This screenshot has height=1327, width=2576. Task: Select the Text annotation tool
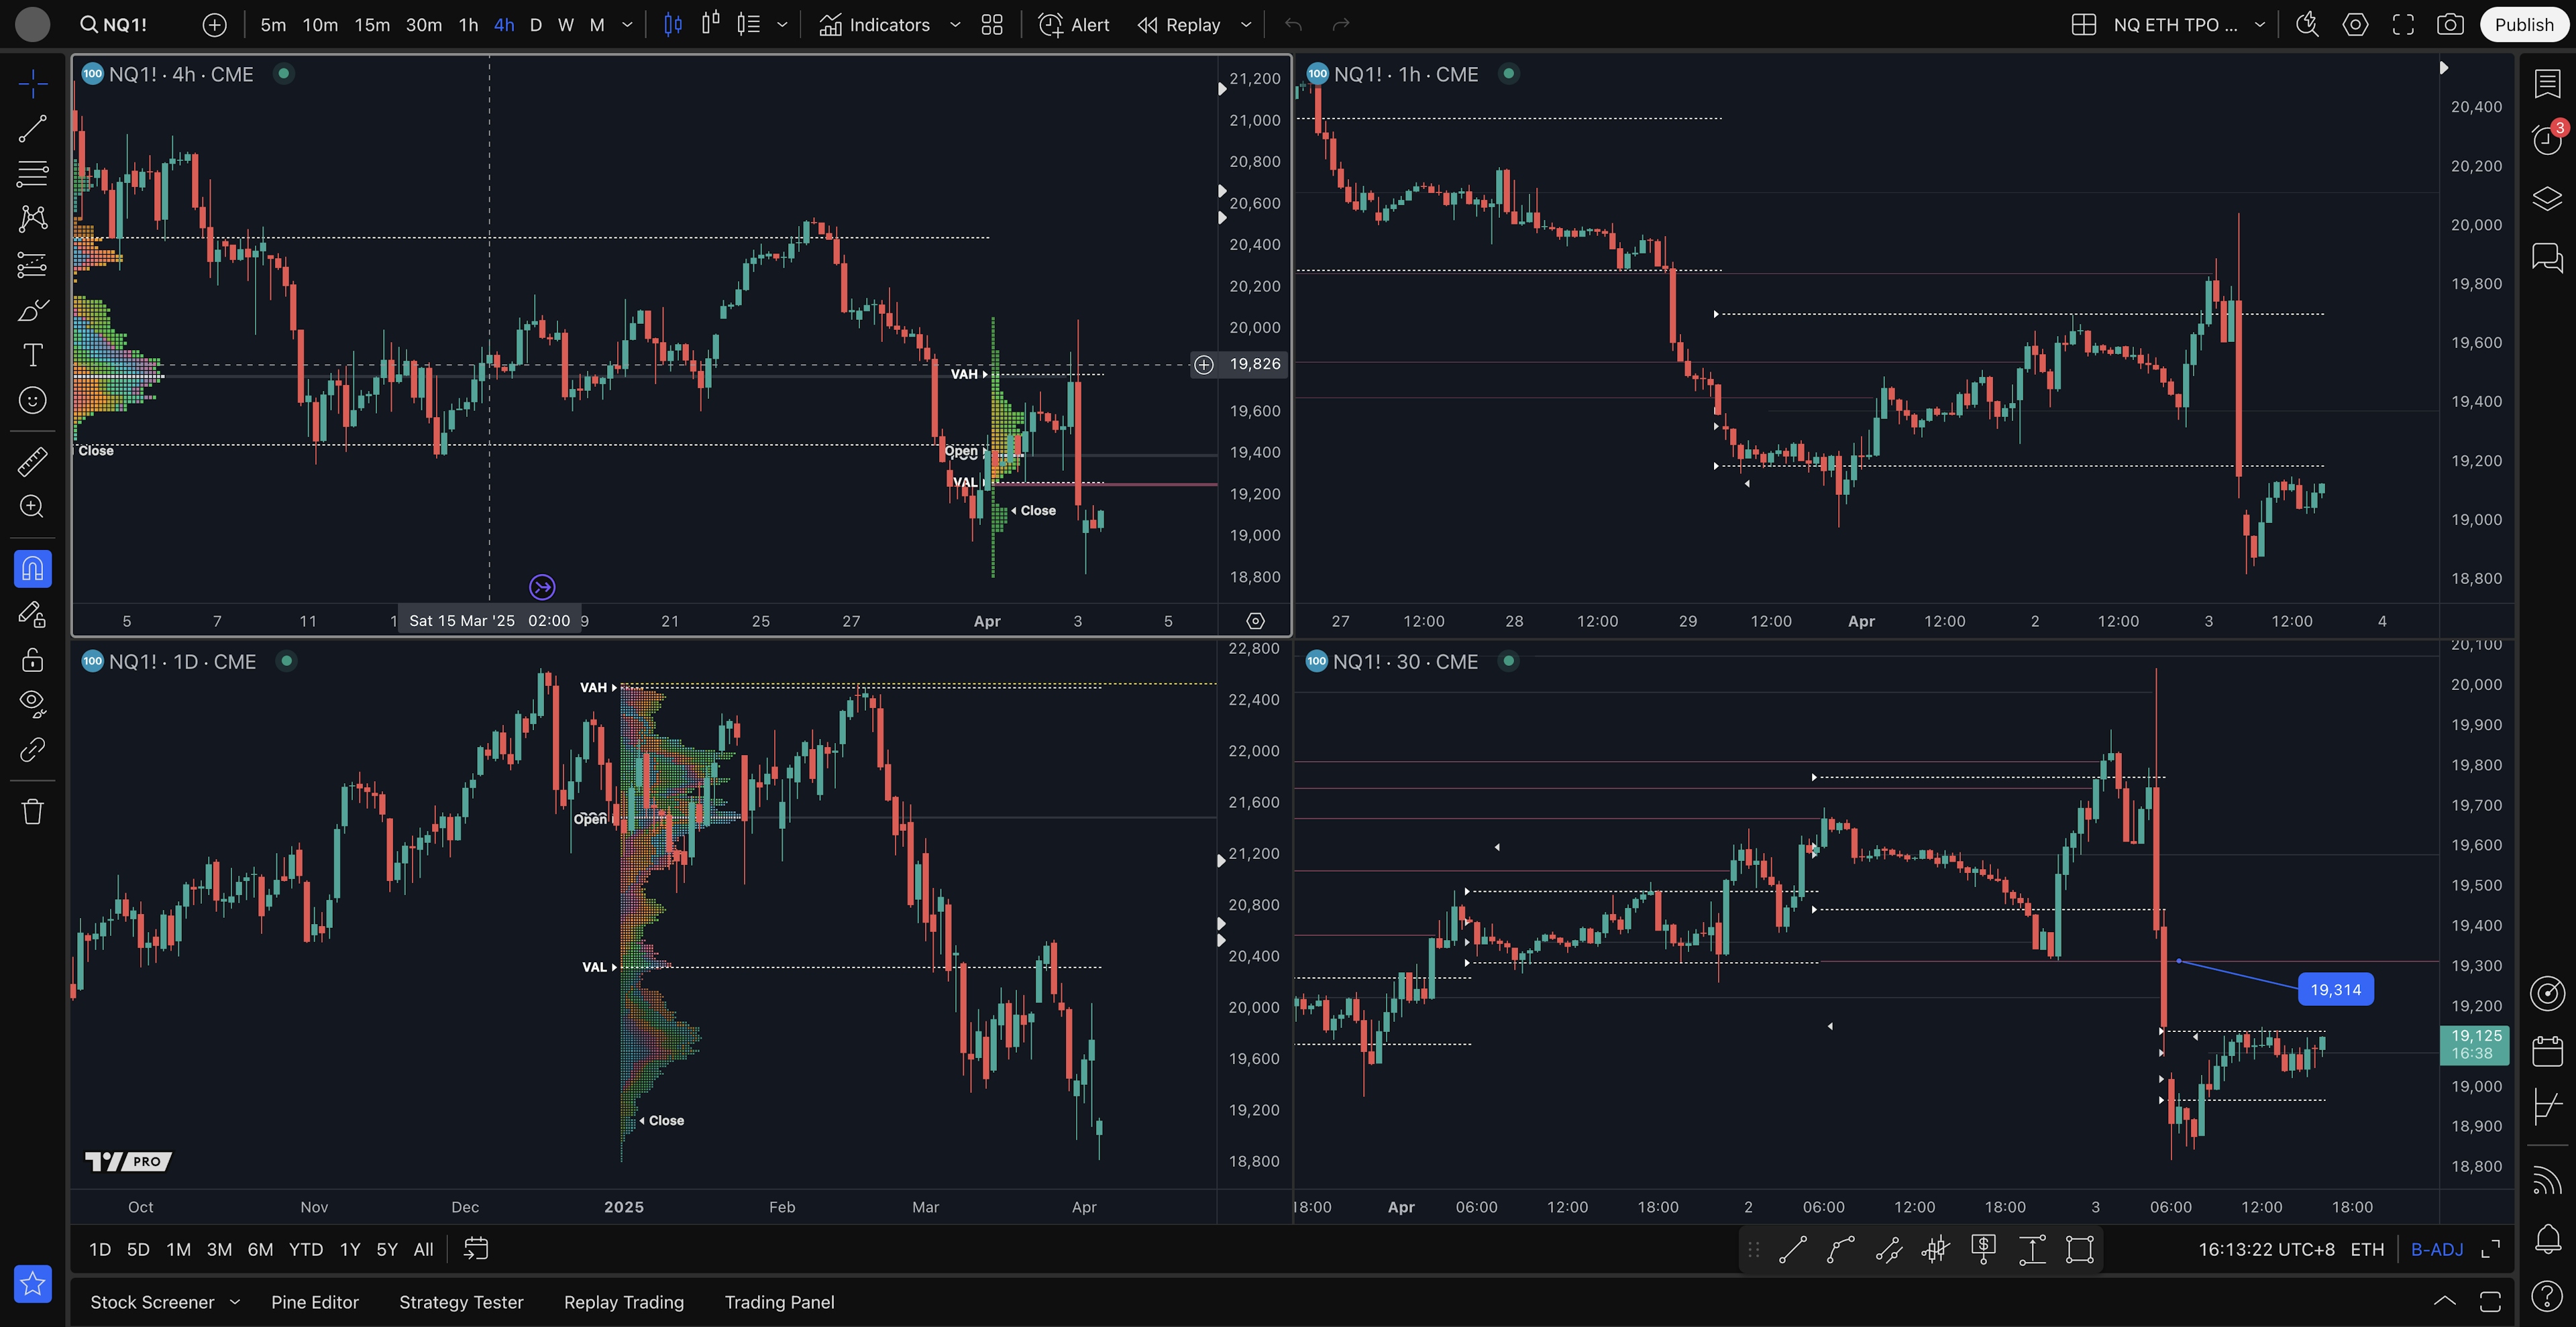[32, 355]
